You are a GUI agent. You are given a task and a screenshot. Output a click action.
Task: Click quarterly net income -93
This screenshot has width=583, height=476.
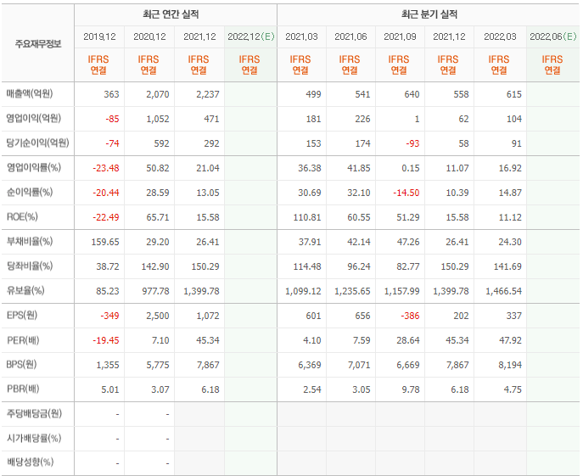point(412,143)
